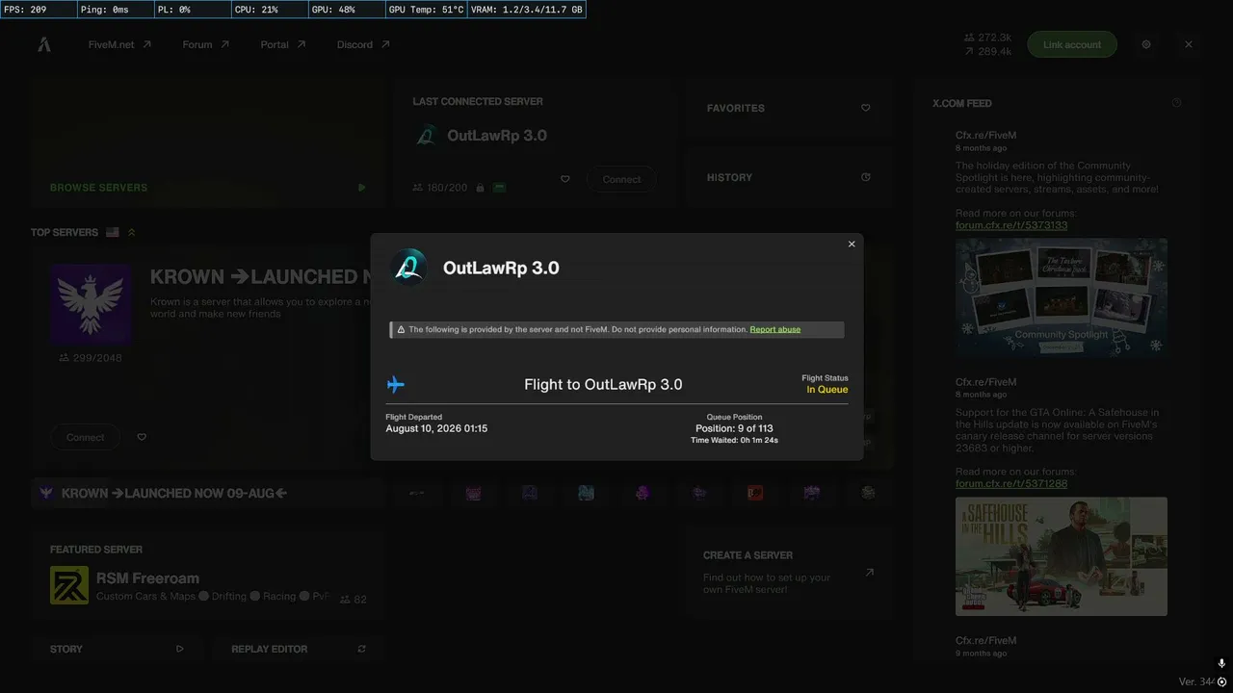1233x693 pixels.
Task: Open the Replay Editor entry
Action: pyautogui.click(x=299, y=649)
